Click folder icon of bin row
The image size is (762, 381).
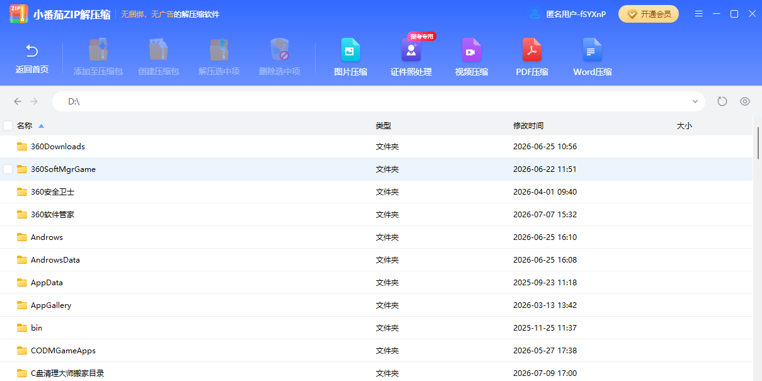22,328
